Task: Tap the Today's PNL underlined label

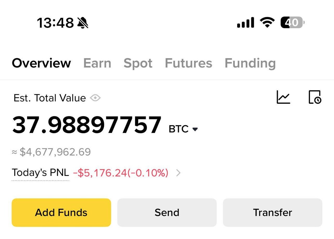Action: (40, 173)
